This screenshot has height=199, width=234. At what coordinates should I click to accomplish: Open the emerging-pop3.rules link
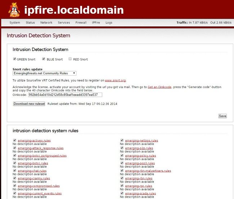tap(140, 163)
